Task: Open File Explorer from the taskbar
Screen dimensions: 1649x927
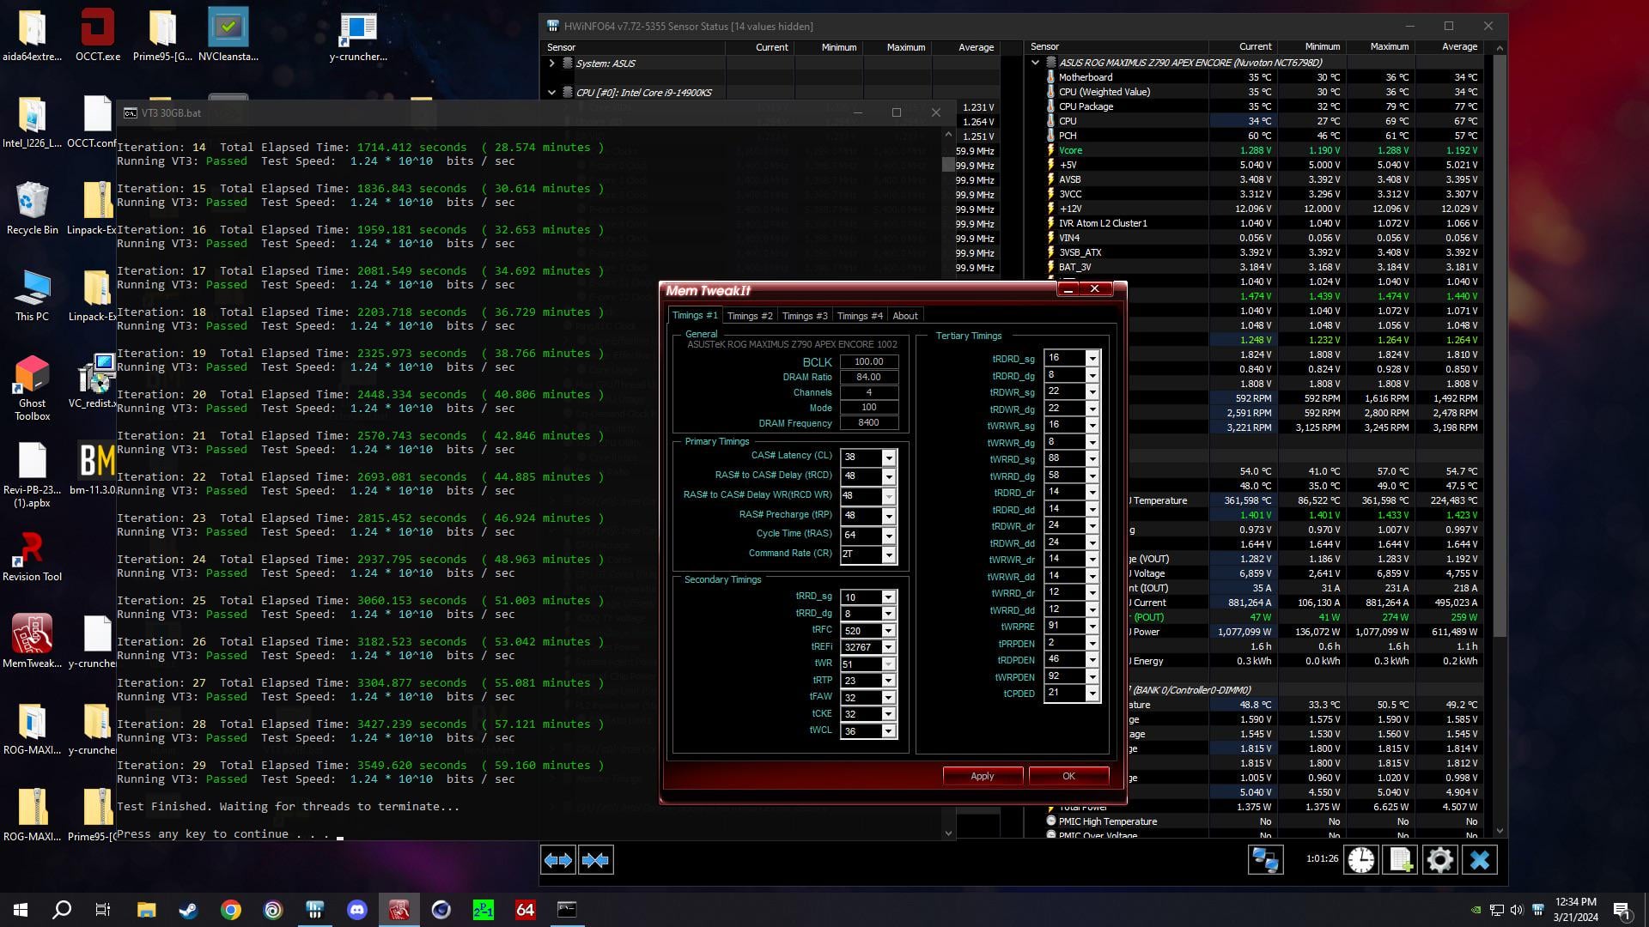Action: [x=146, y=910]
